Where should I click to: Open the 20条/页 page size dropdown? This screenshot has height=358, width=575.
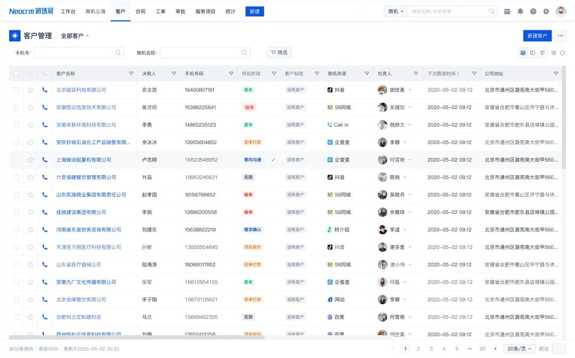coord(519,349)
